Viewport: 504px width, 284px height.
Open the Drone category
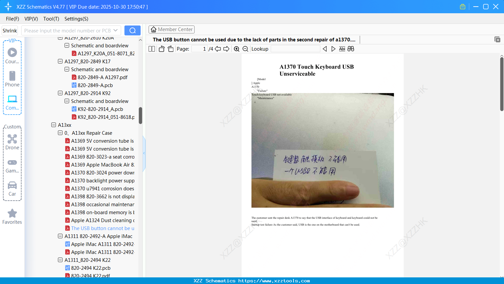12,142
